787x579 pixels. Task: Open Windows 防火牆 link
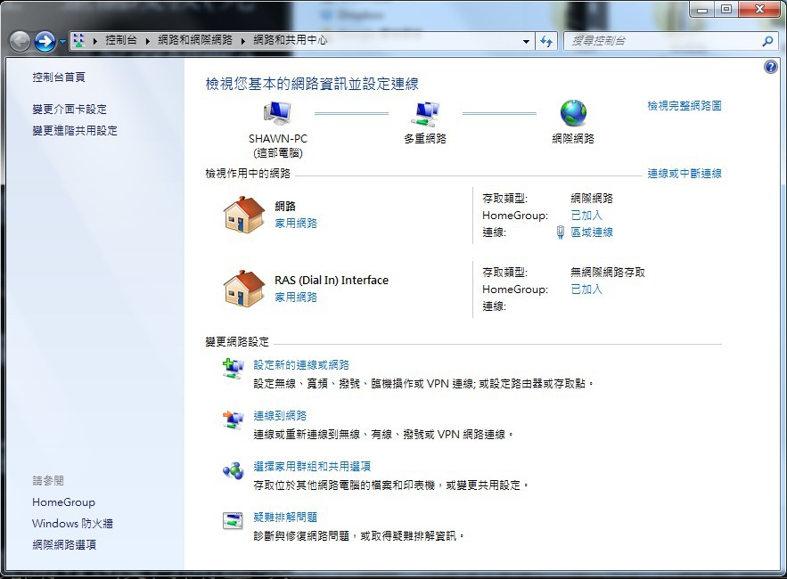[72, 523]
